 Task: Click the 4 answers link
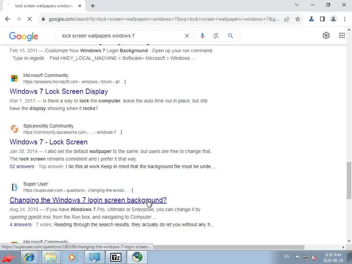point(20,224)
